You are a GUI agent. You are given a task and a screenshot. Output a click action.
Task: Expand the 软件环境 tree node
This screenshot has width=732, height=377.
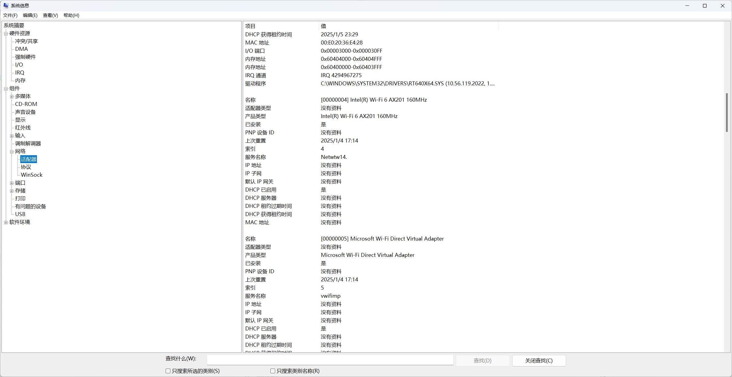click(6, 222)
